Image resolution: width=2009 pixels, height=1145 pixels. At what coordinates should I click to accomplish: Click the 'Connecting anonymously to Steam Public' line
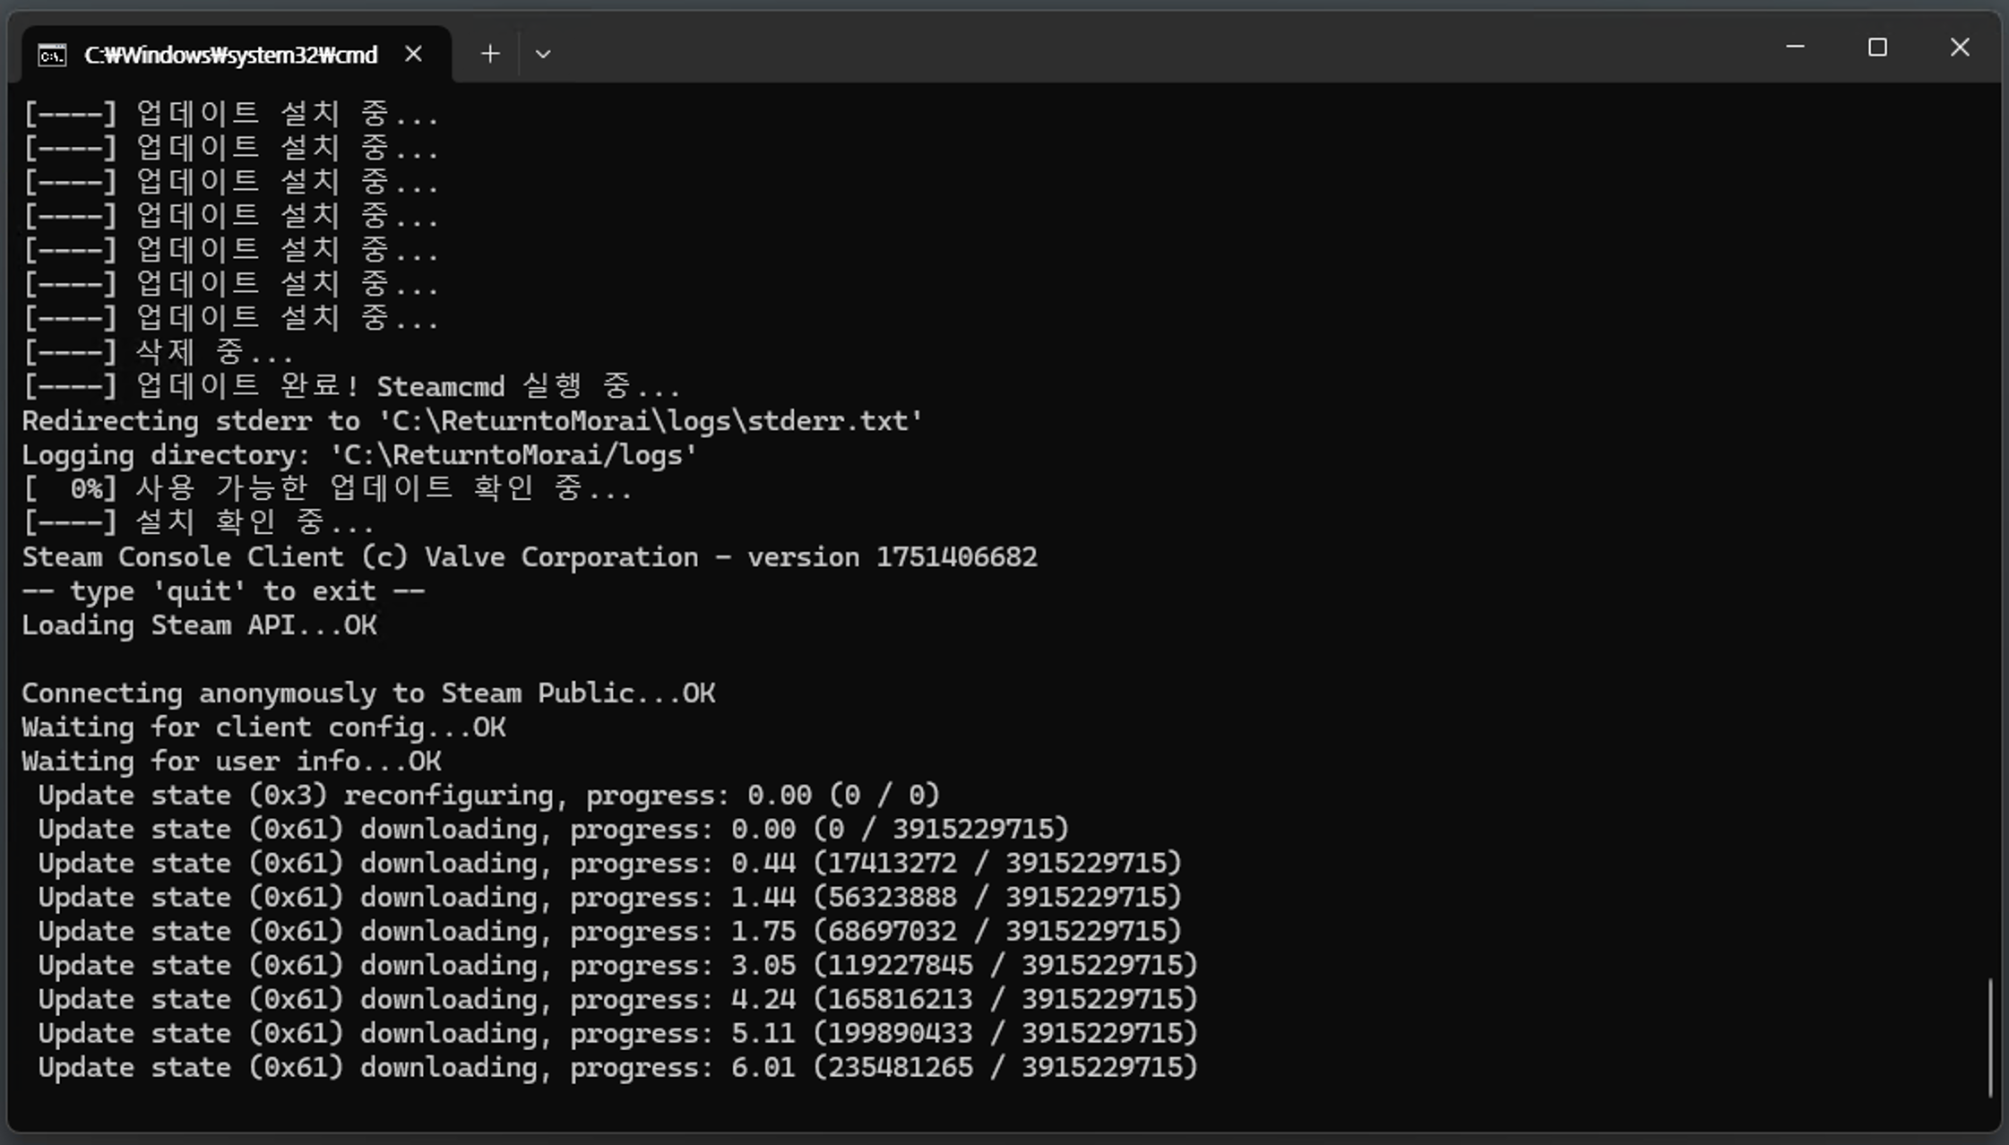(367, 693)
